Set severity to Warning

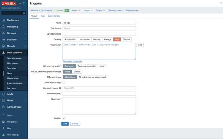pos(97,39)
